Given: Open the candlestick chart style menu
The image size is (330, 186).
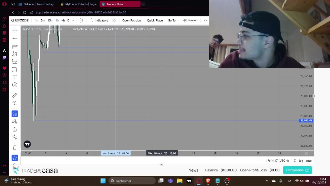Looking at the screenshot, I should [x=81, y=20].
